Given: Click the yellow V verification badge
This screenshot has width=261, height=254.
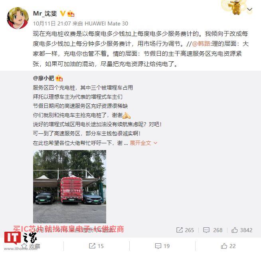Looking at the screenshot, I should point(63,14).
